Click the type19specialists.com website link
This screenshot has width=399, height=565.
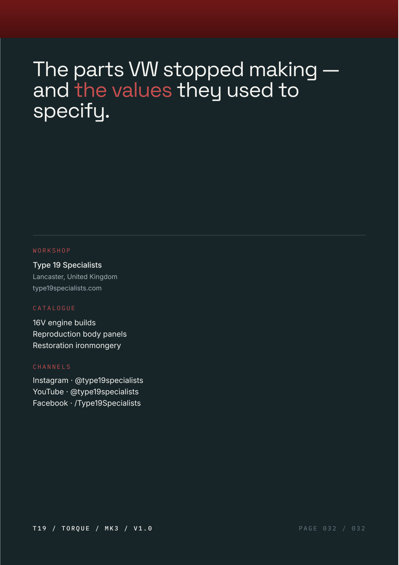click(67, 288)
